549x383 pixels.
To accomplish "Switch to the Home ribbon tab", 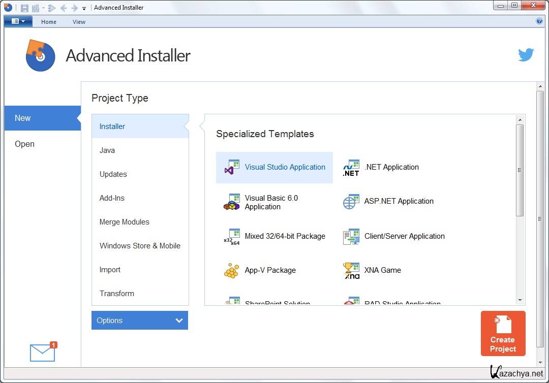I will pos(49,22).
